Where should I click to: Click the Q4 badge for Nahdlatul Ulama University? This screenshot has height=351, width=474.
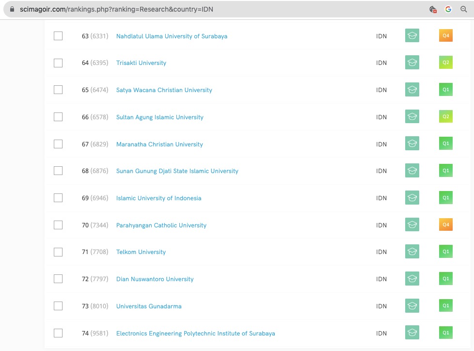(x=446, y=35)
